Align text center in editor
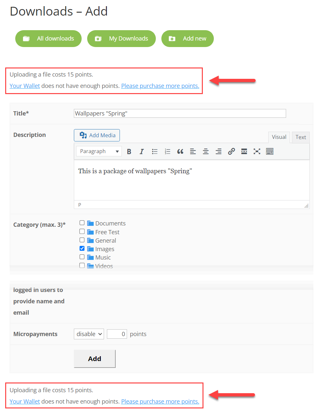The width and height of the screenshot is (324, 412). point(206,151)
